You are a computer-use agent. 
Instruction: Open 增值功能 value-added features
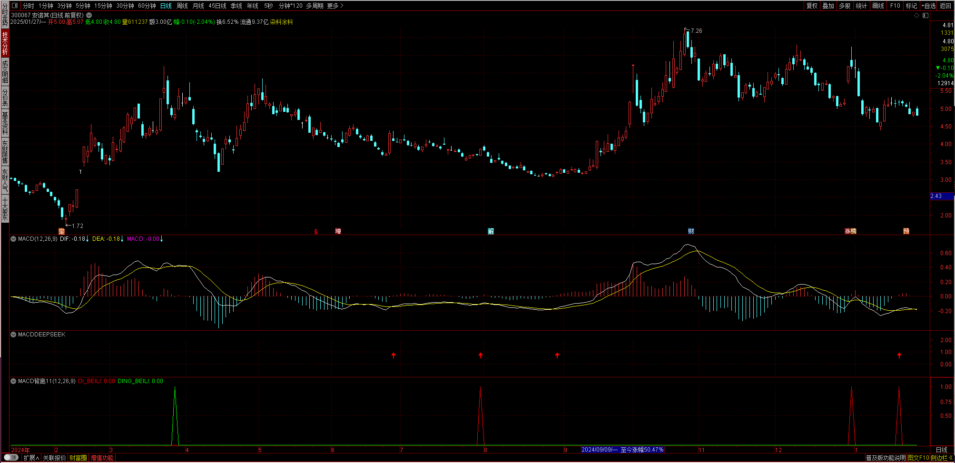(102, 458)
